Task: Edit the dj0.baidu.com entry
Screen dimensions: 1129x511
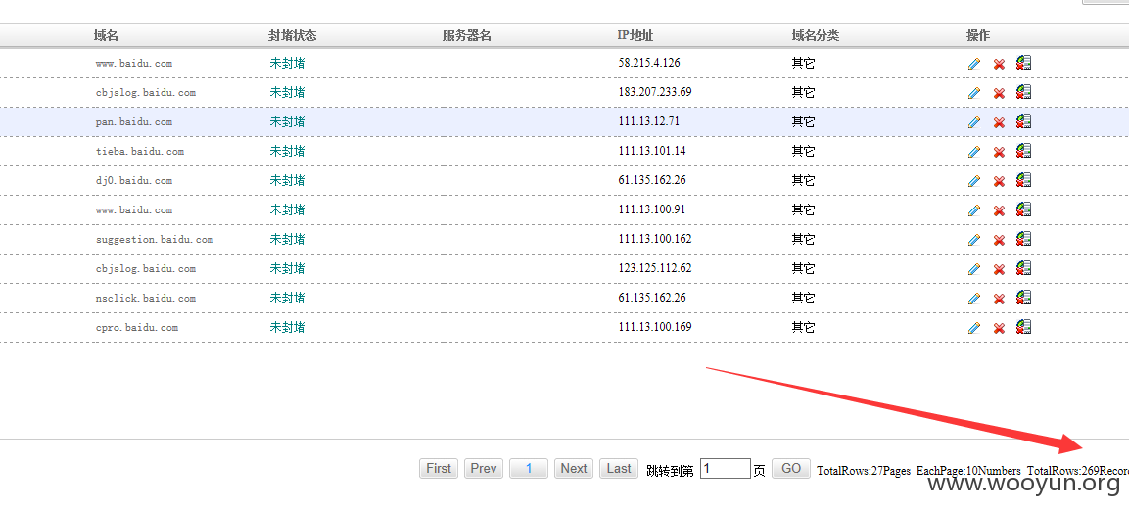Action: pyautogui.click(x=974, y=181)
